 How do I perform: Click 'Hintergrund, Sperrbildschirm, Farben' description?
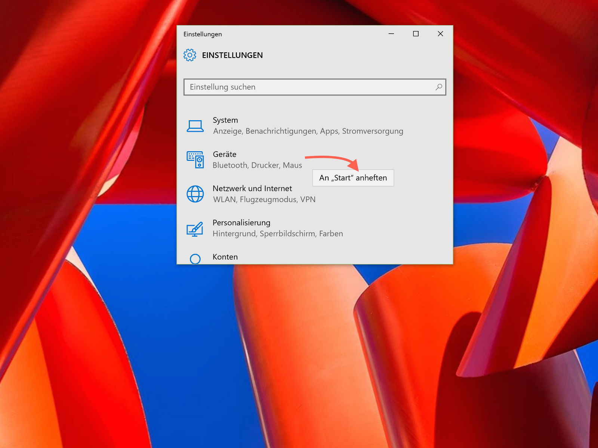pos(278,234)
